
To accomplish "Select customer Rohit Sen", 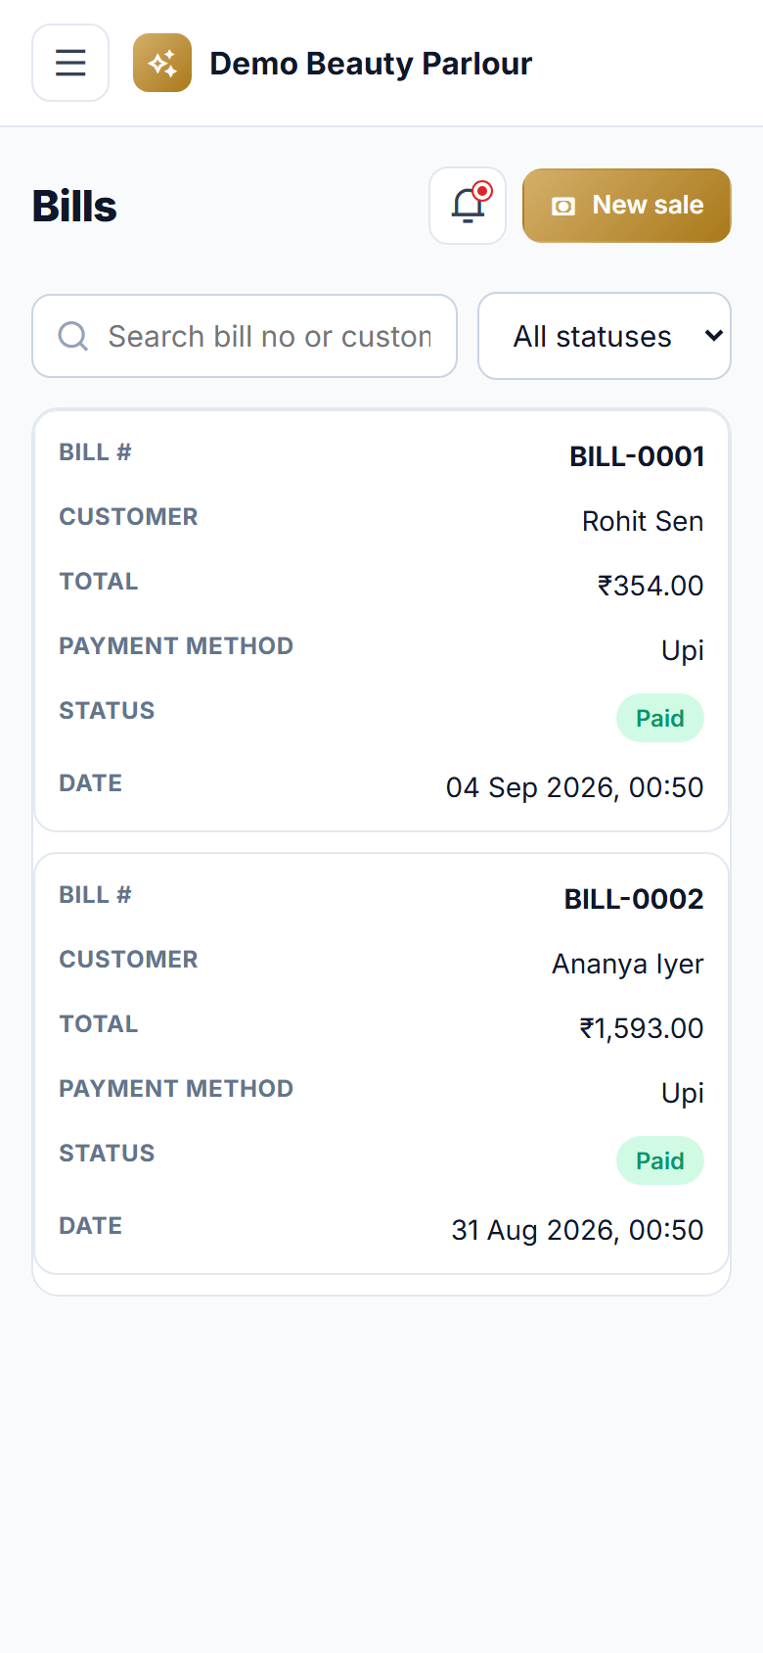I will point(643,521).
